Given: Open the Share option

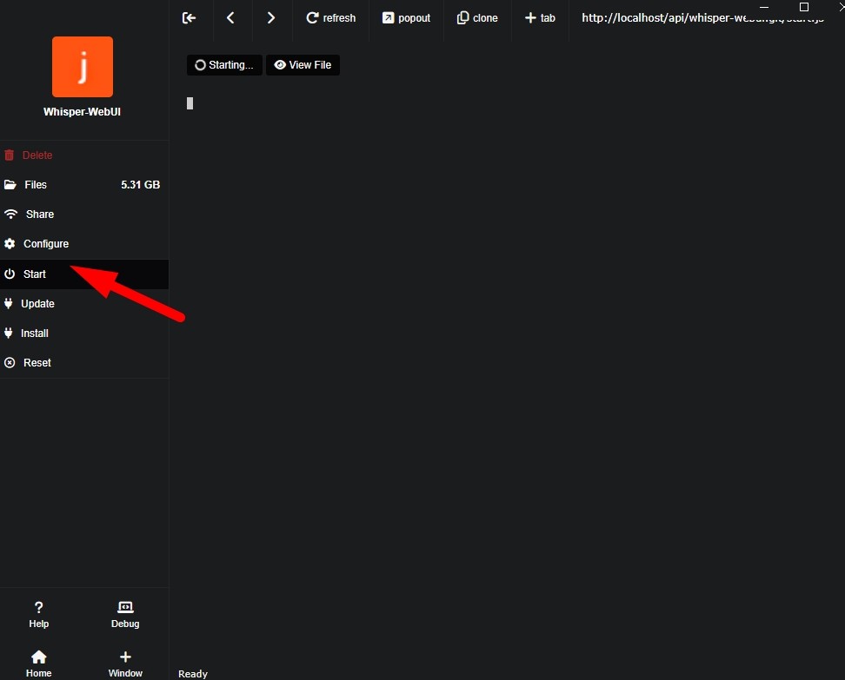Looking at the screenshot, I should 84,215.
